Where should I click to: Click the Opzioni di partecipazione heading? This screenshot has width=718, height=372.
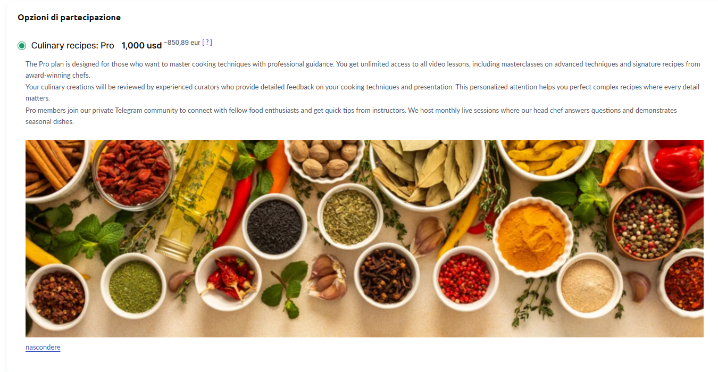(69, 18)
